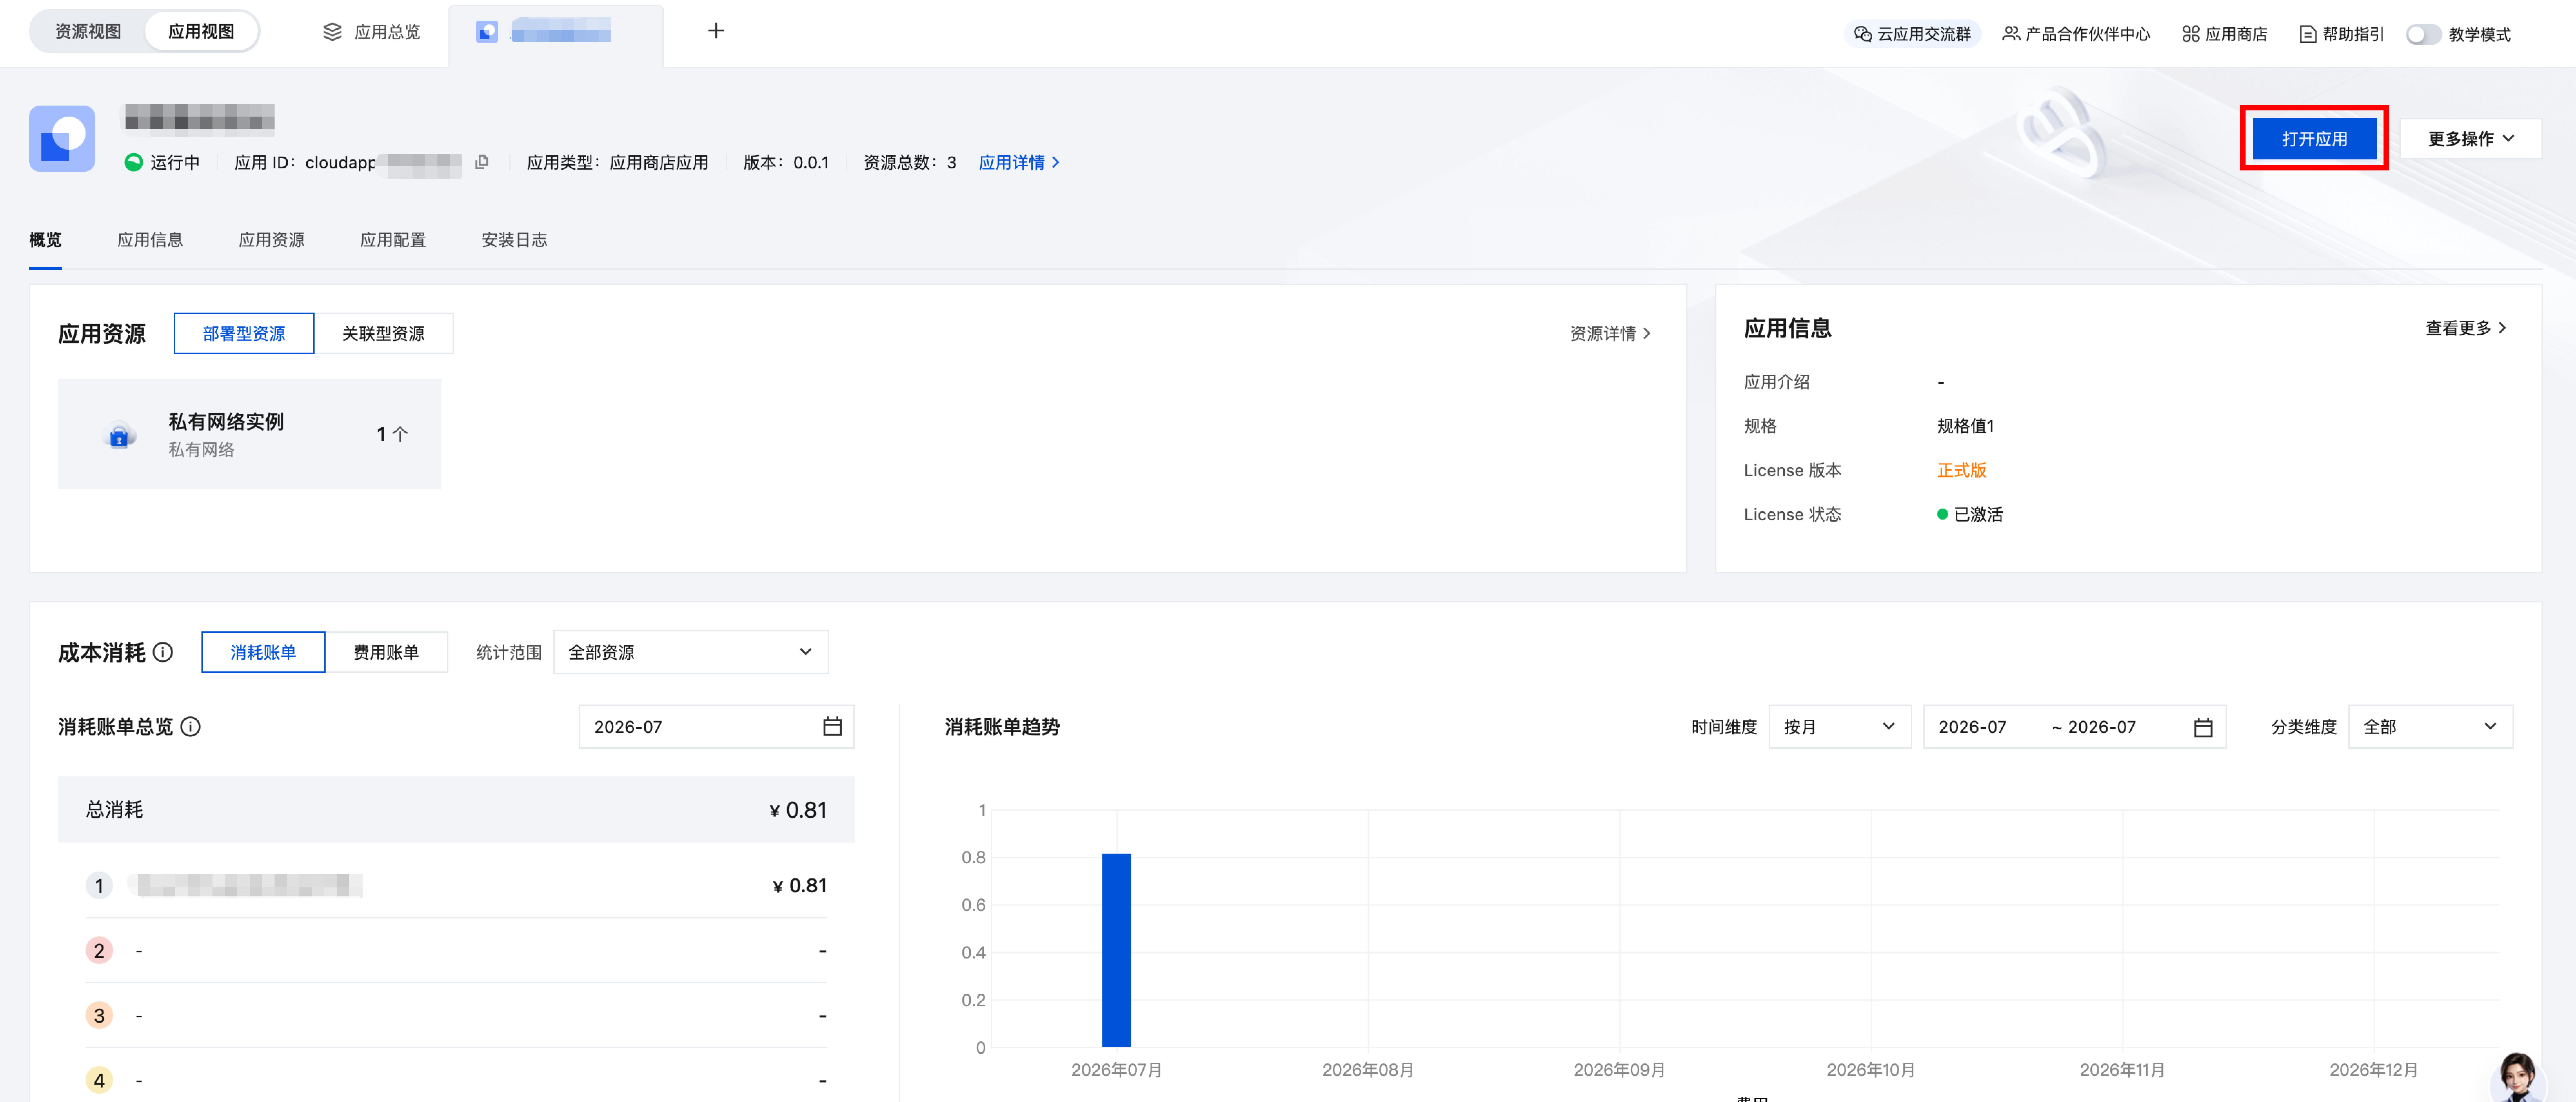Open the 帮助指引 link
Viewport: 2576px width, 1102px height.
(x=2342, y=34)
